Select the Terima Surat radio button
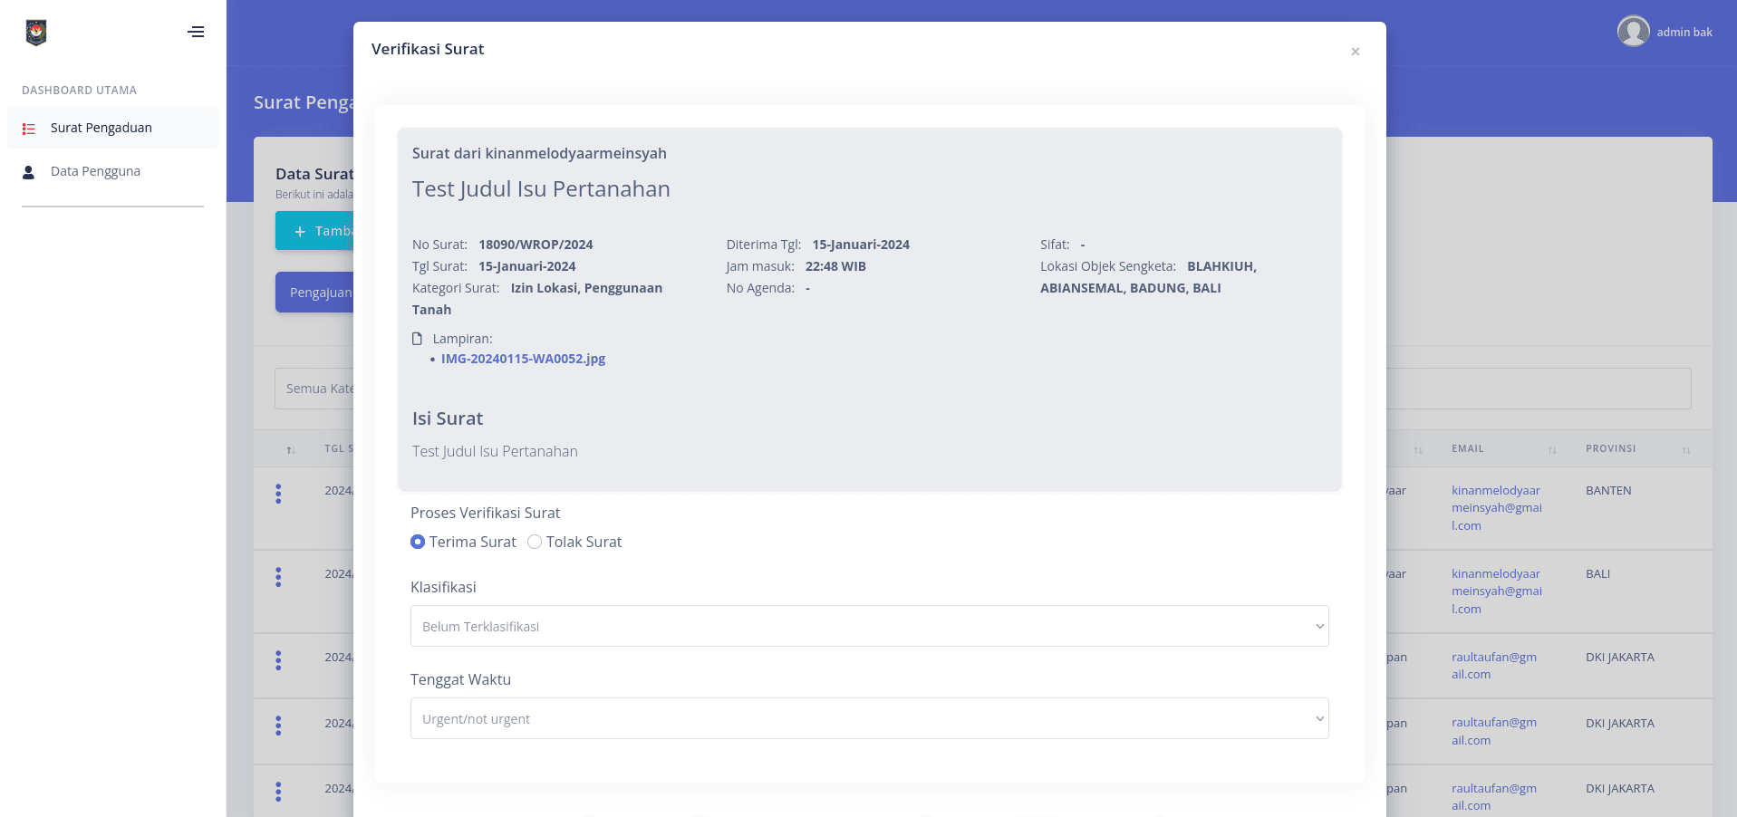This screenshot has height=817, width=1737. click(x=418, y=542)
